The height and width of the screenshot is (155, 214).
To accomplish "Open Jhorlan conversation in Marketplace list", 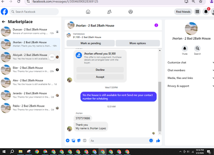I will (30, 44).
